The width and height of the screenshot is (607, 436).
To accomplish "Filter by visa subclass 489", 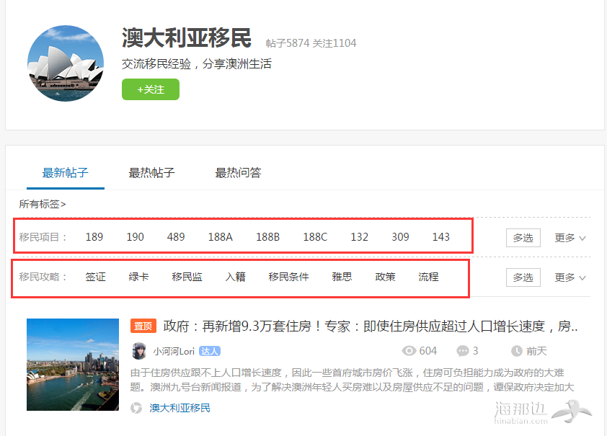I will (x=176, y=237).
